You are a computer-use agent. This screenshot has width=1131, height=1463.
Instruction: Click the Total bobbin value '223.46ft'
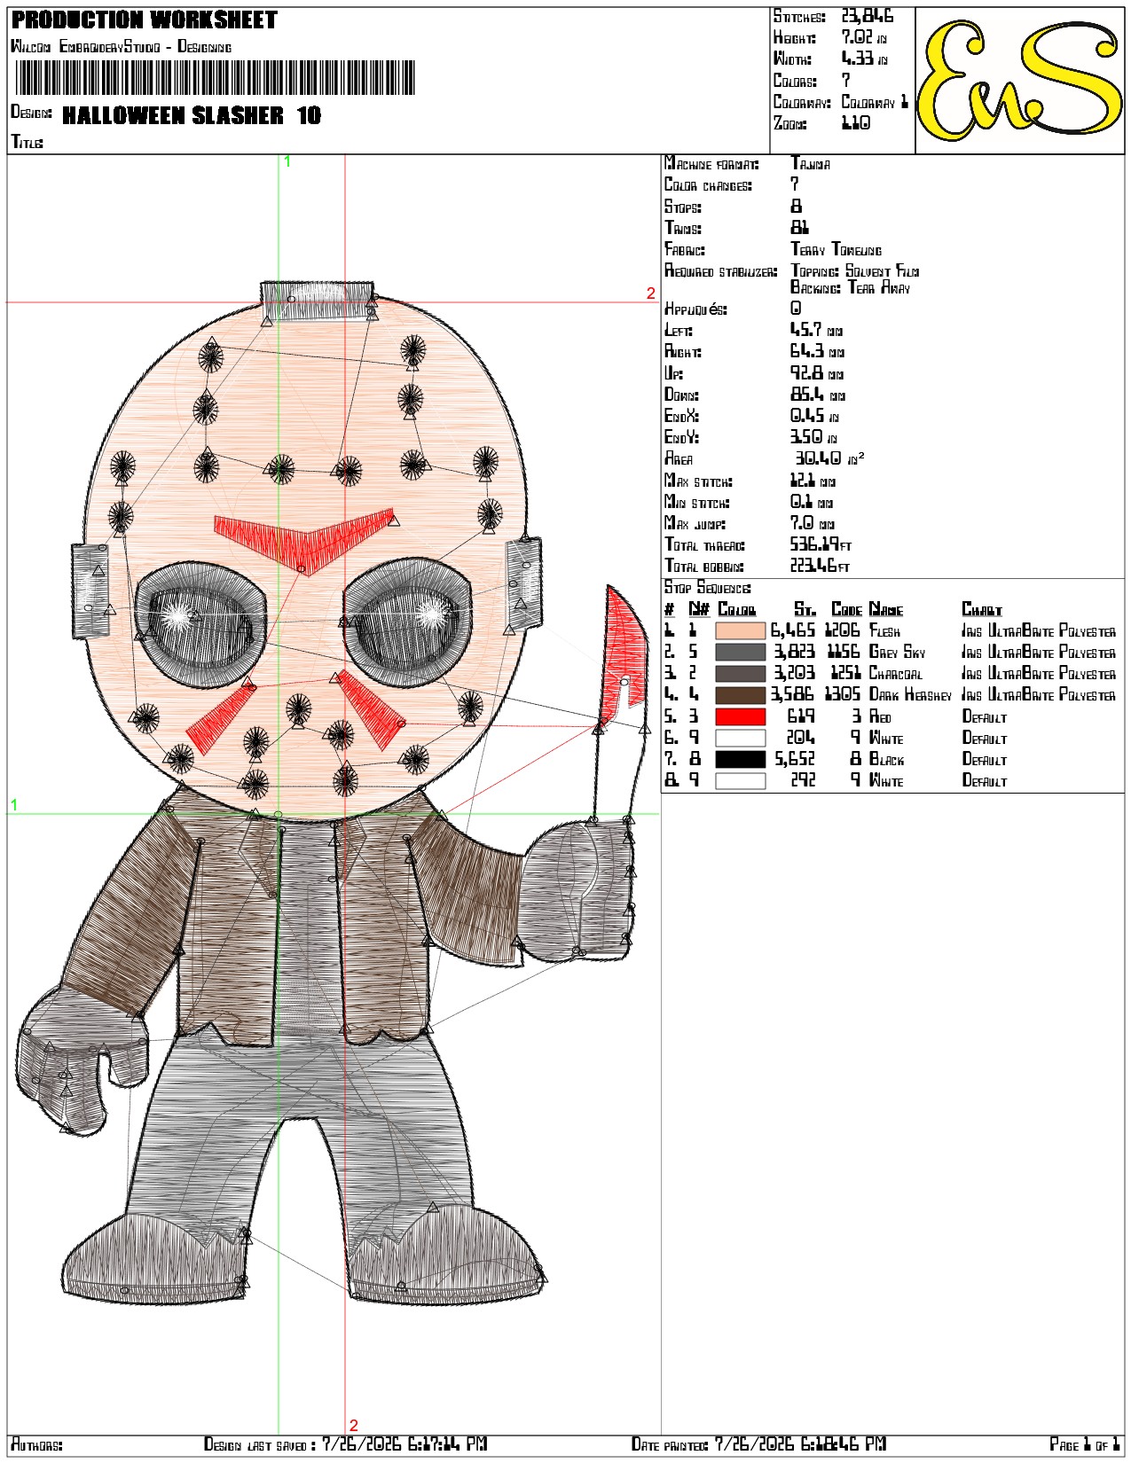pos(820,566)
